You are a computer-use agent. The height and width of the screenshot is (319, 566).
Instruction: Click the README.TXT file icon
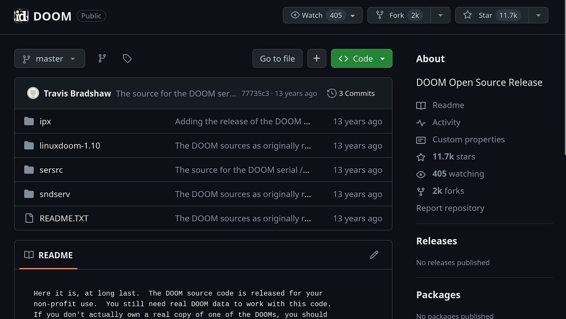tap(29, 218)
